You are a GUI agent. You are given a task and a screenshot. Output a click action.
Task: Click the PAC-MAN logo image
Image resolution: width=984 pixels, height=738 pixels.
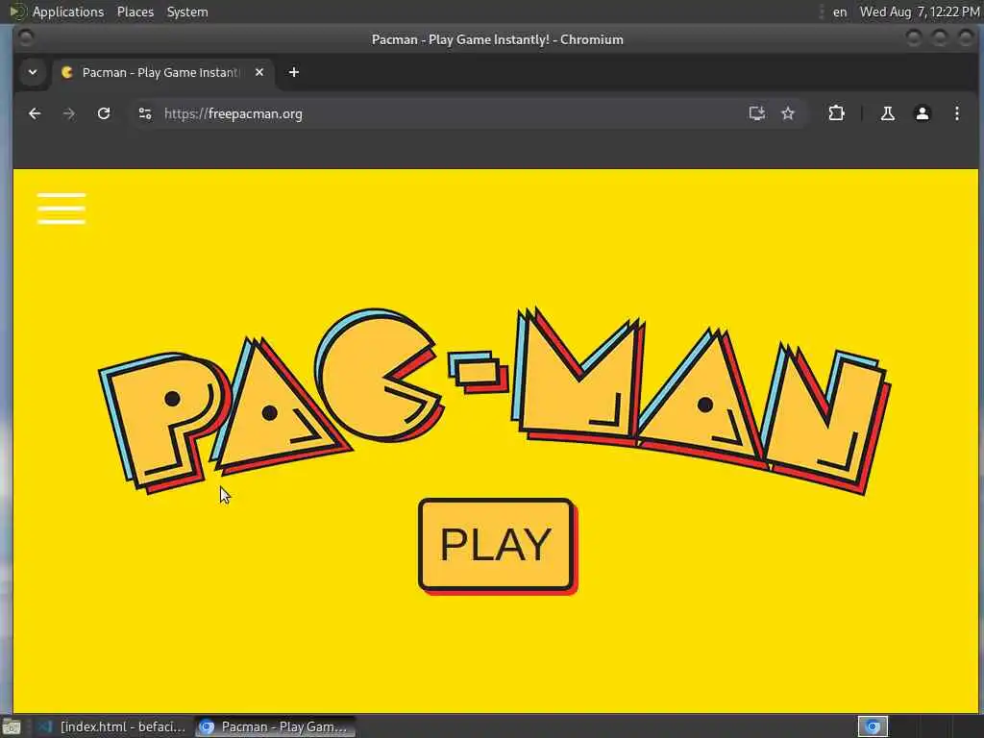(x=495, y=401)
